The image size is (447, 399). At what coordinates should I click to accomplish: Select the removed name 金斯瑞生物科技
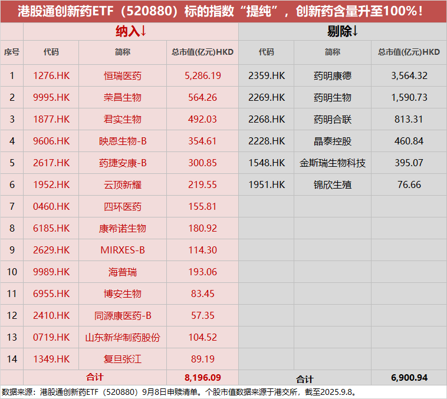coord(333,163)
